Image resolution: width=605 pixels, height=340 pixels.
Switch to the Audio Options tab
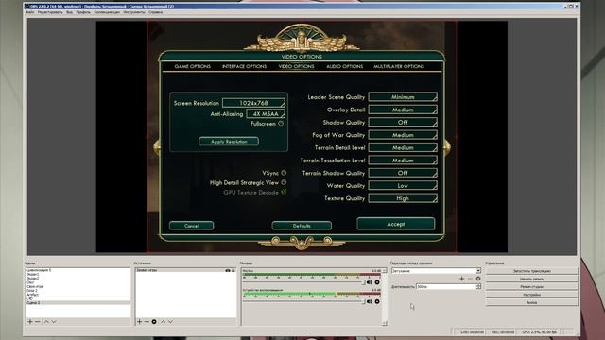344,66
